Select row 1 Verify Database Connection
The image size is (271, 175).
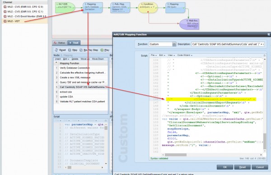81,68
